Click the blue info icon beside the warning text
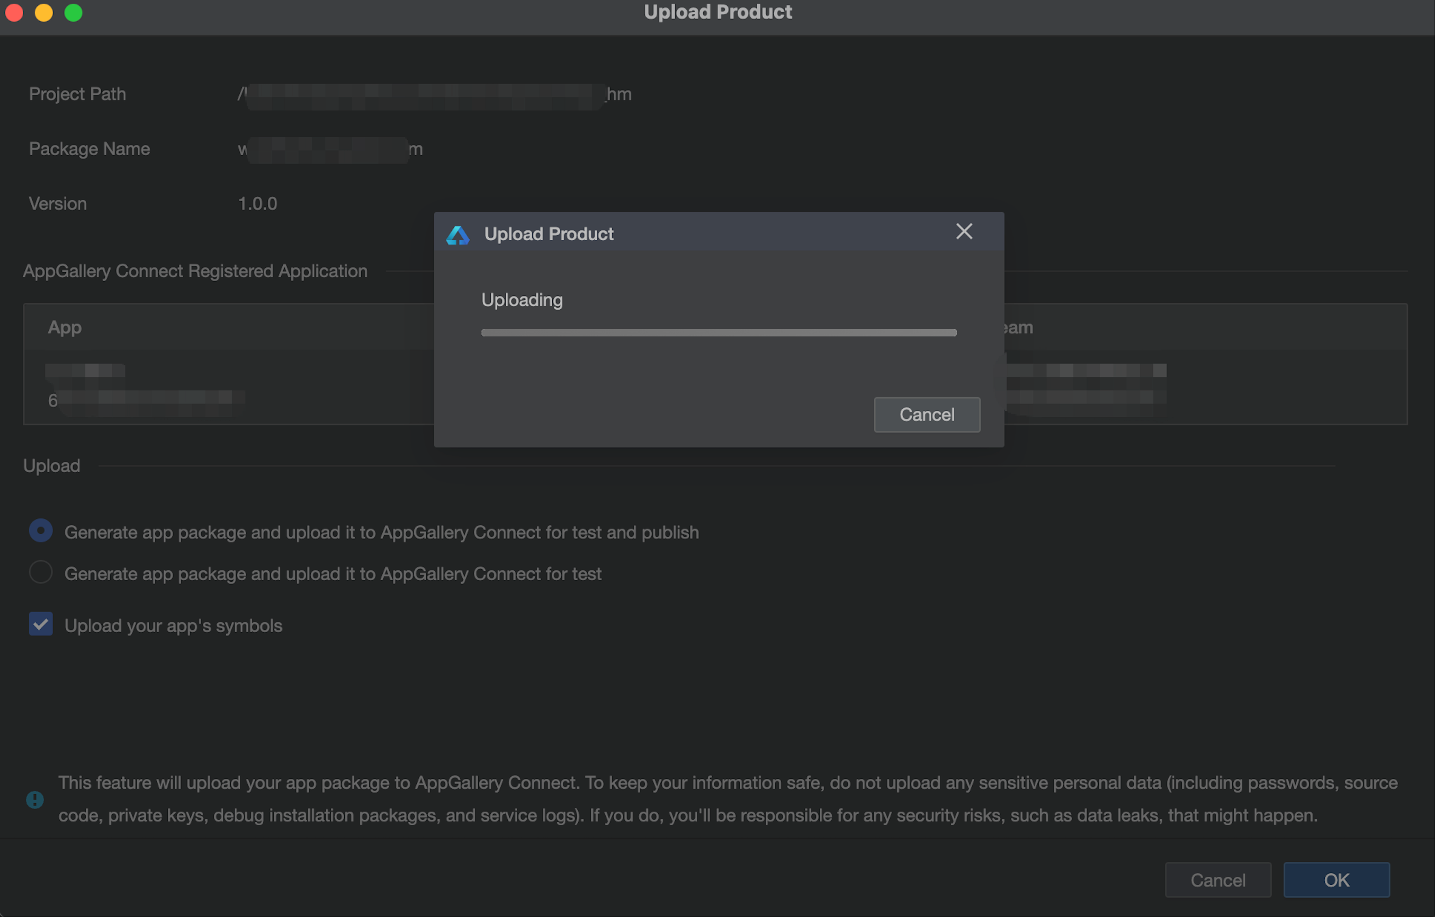This screenshot has height=917, width=1435. click(35, 799)
